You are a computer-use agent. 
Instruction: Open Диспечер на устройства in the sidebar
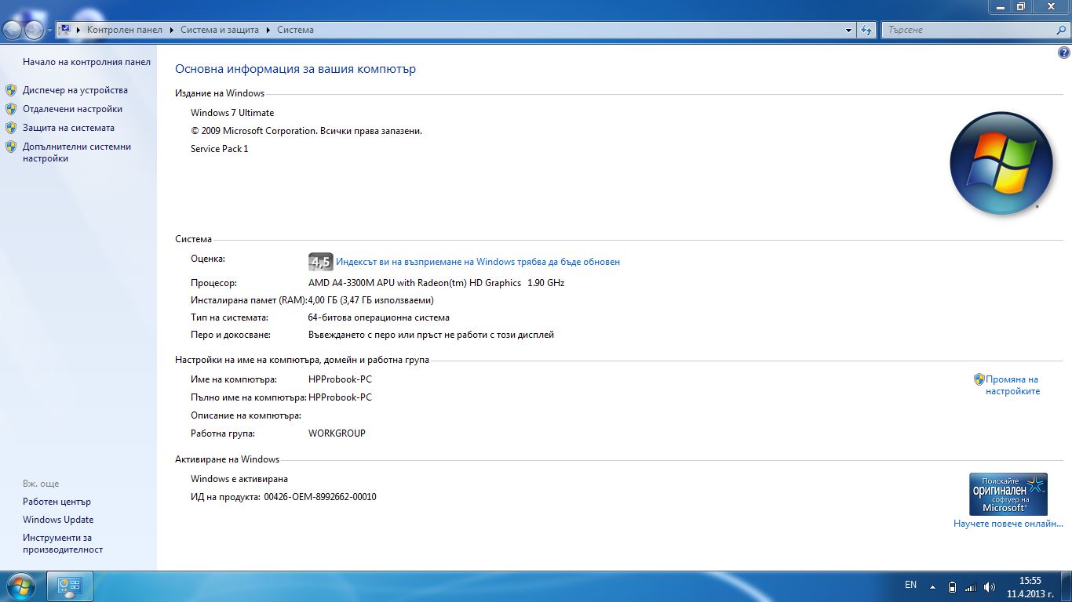(x=75, y=90)
